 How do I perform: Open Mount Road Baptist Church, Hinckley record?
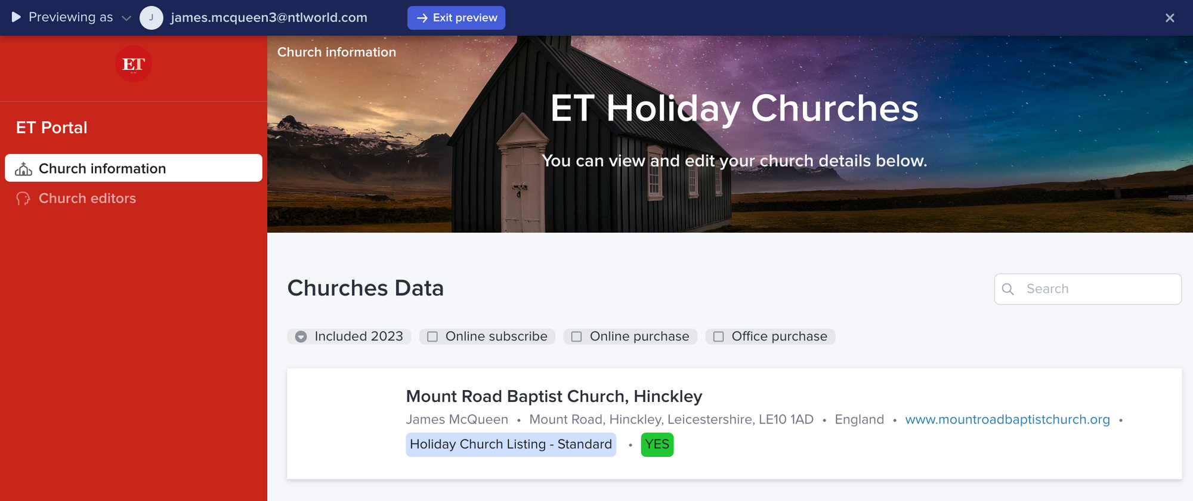click(554, 397)
